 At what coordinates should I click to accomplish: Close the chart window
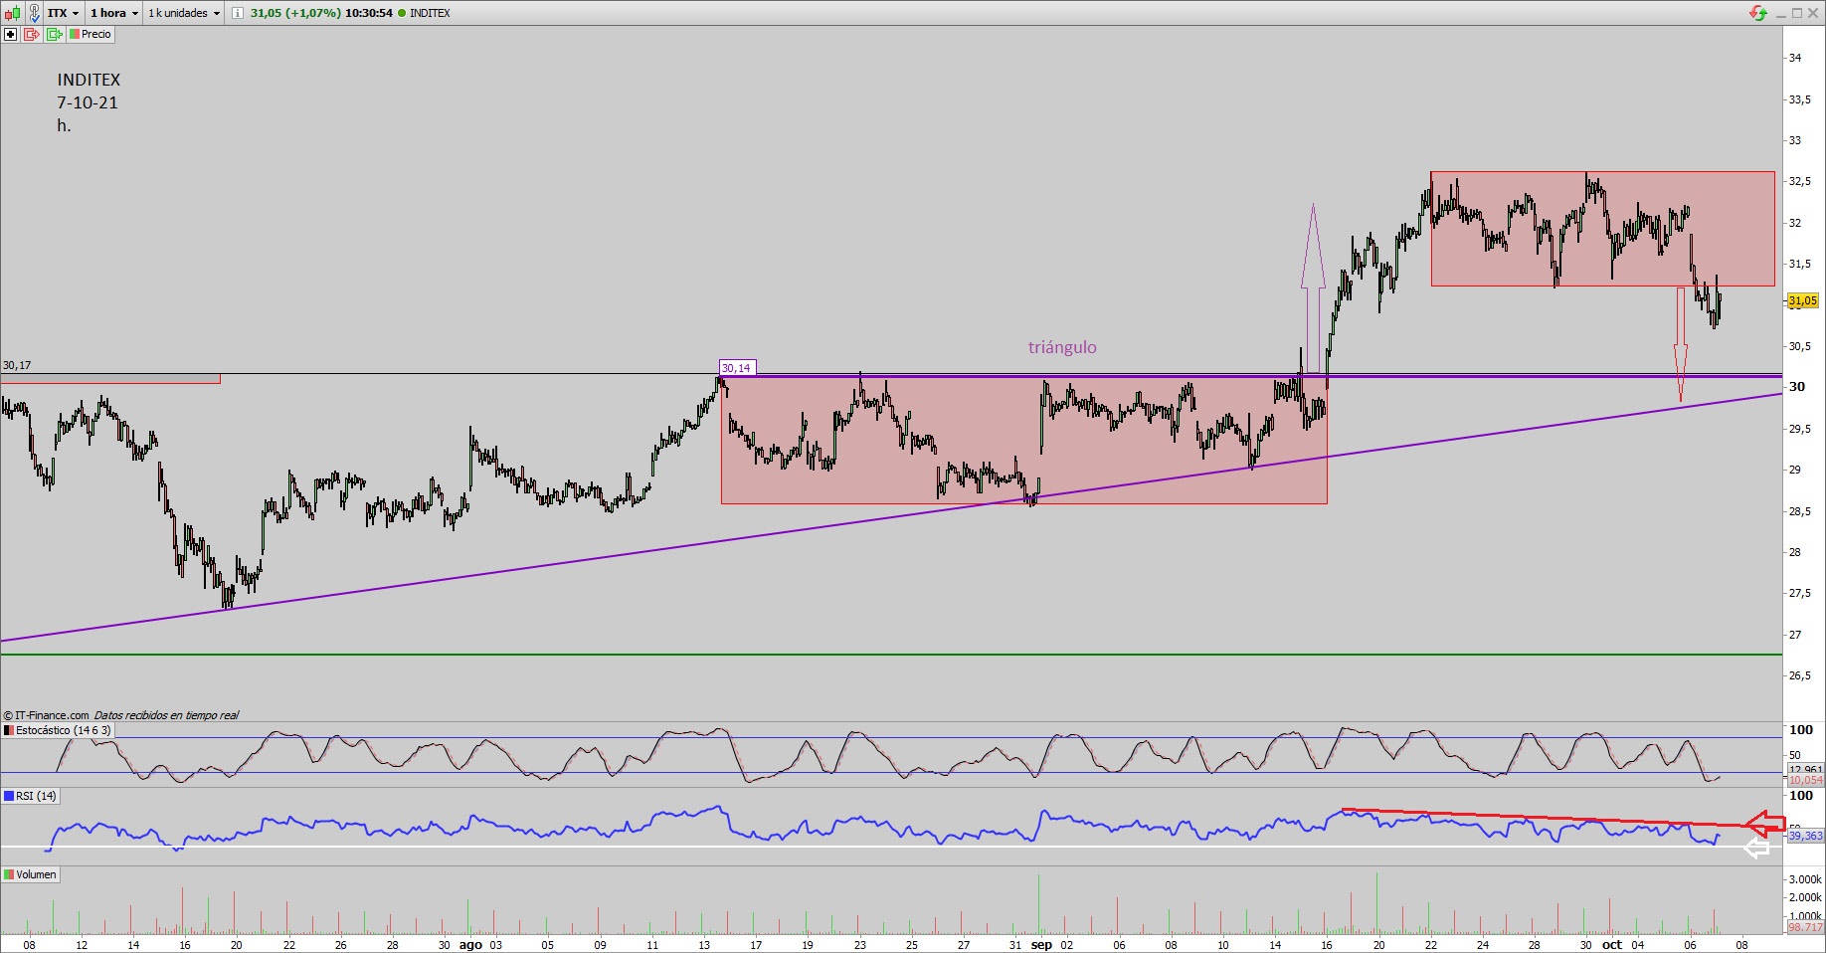click(x=1814, y=13)
